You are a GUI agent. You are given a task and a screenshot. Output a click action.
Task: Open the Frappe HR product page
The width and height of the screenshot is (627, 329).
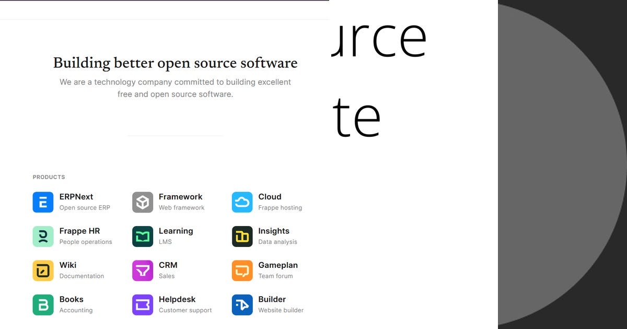(79, 231)
